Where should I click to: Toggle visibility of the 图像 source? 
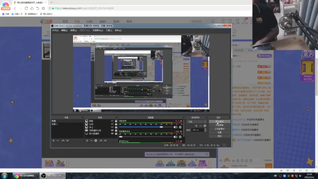click(112, 121)
